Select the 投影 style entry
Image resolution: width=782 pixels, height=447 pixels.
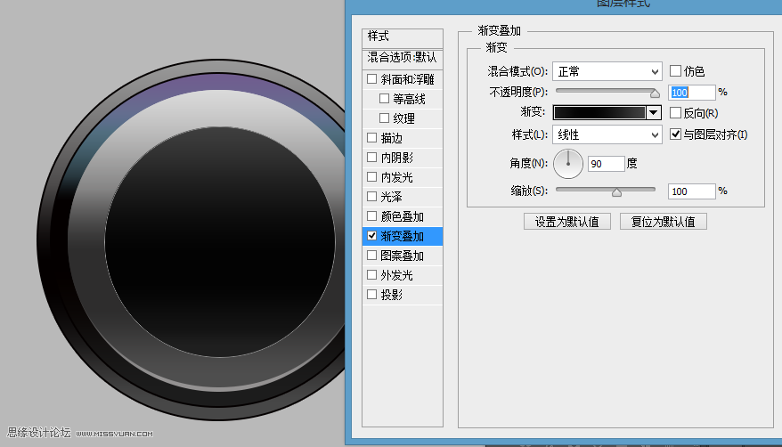coord(392,295)
